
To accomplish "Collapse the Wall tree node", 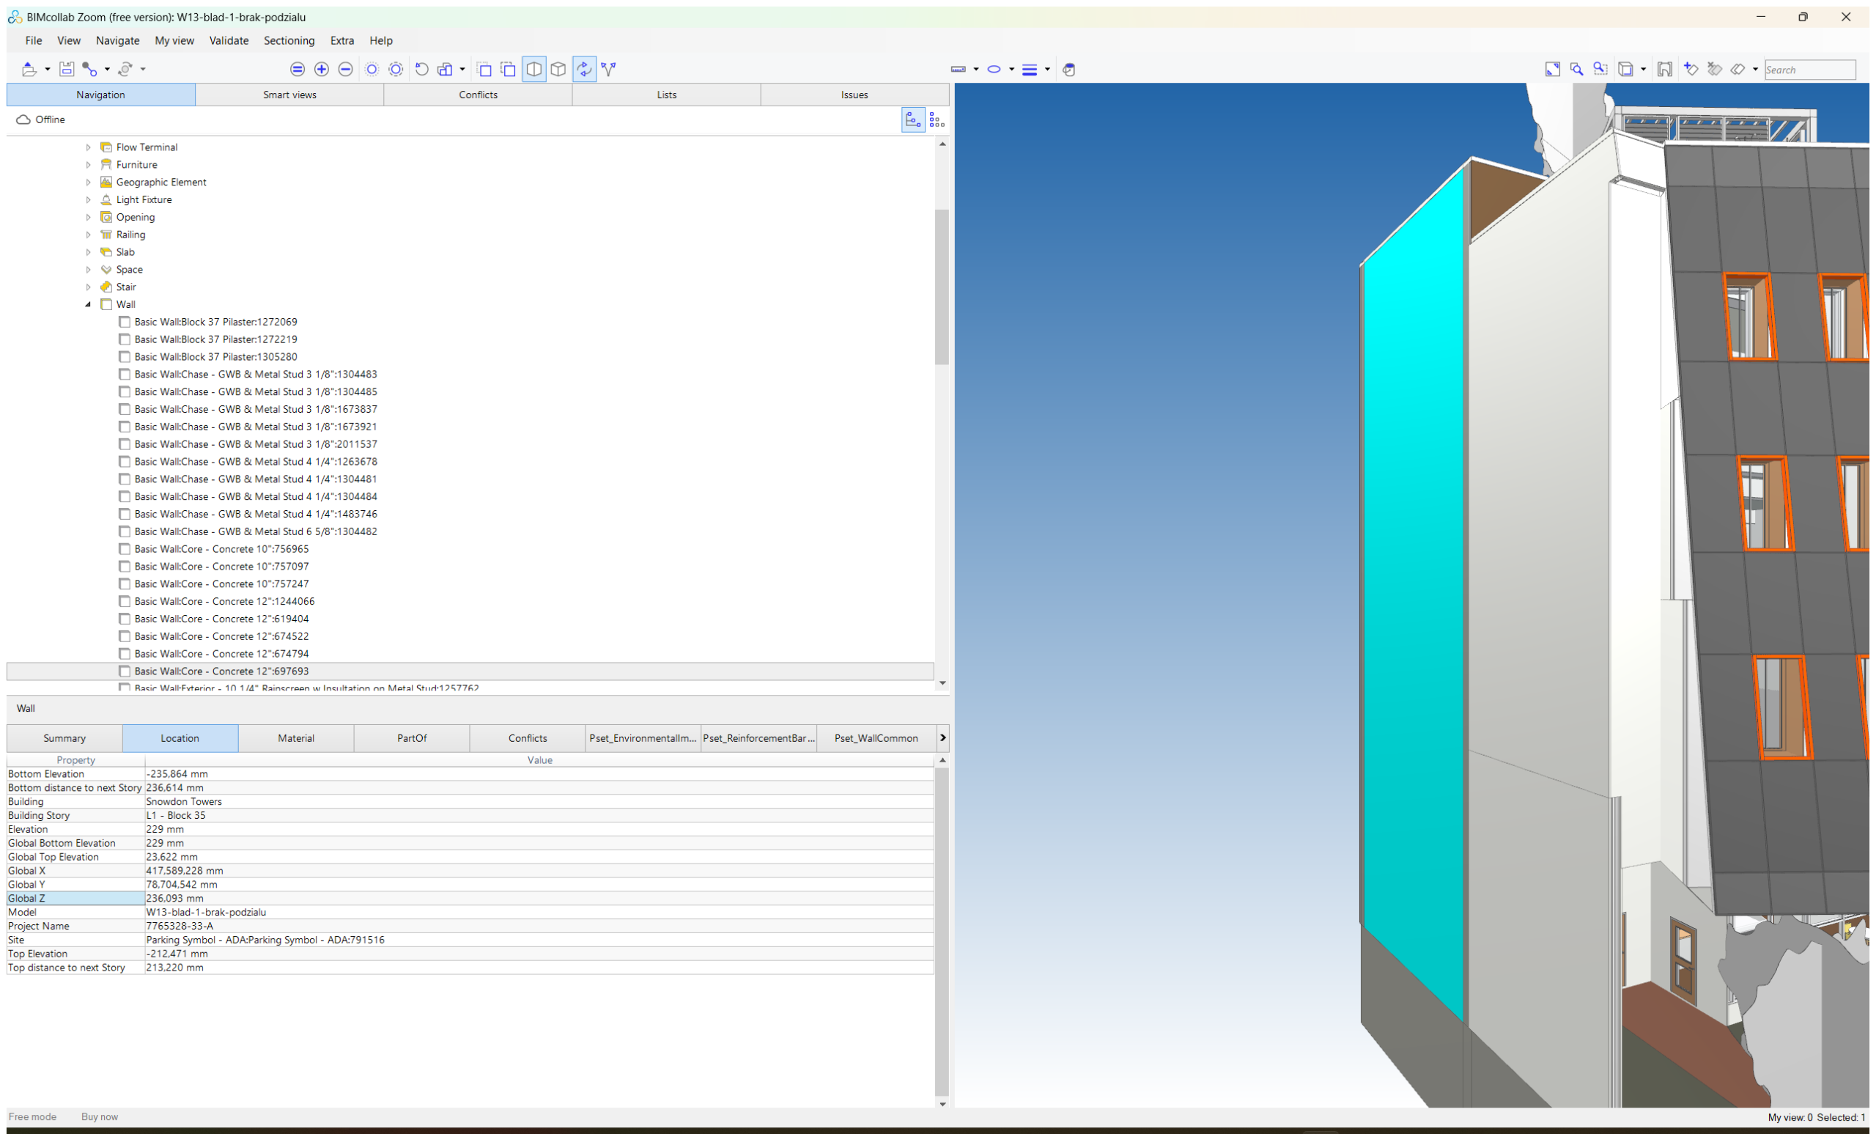I will (89, 305).
